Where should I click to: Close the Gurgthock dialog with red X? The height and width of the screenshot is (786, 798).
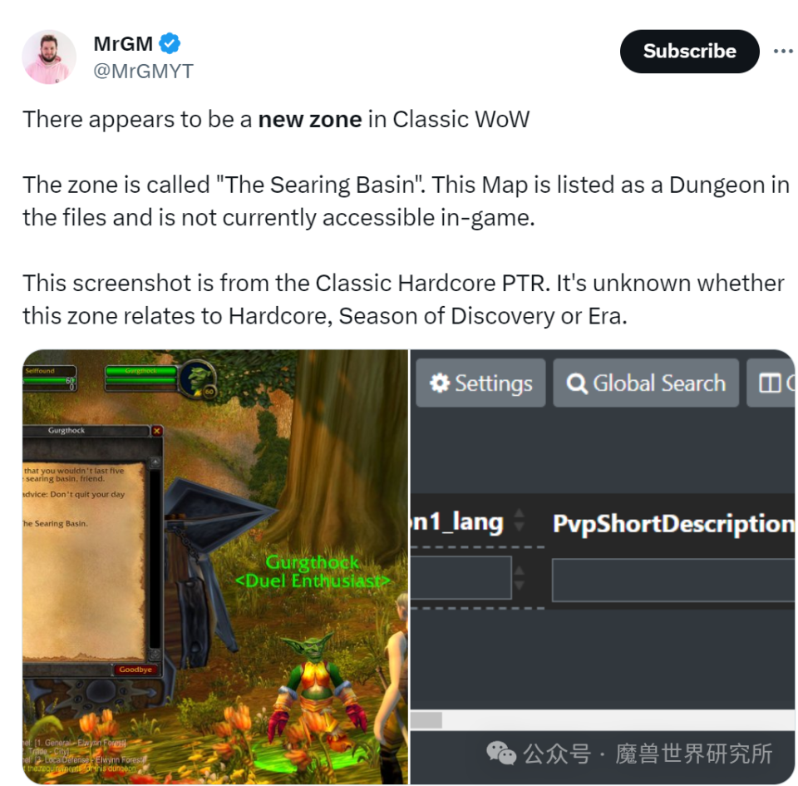click(x=157, y=431)
